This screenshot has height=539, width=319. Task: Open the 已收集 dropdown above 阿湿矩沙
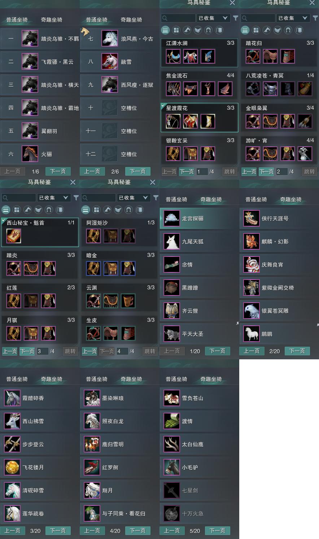pyautogui.click(x=134, y=198)
